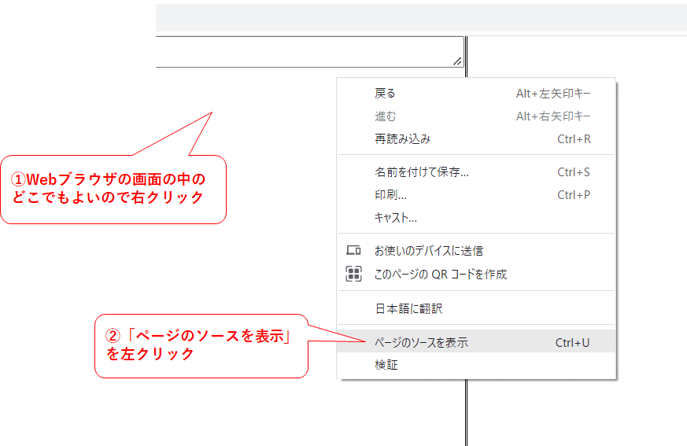This screenshot has width=687, height=446.
Task: Click inside the page text area
Action: 309,52
